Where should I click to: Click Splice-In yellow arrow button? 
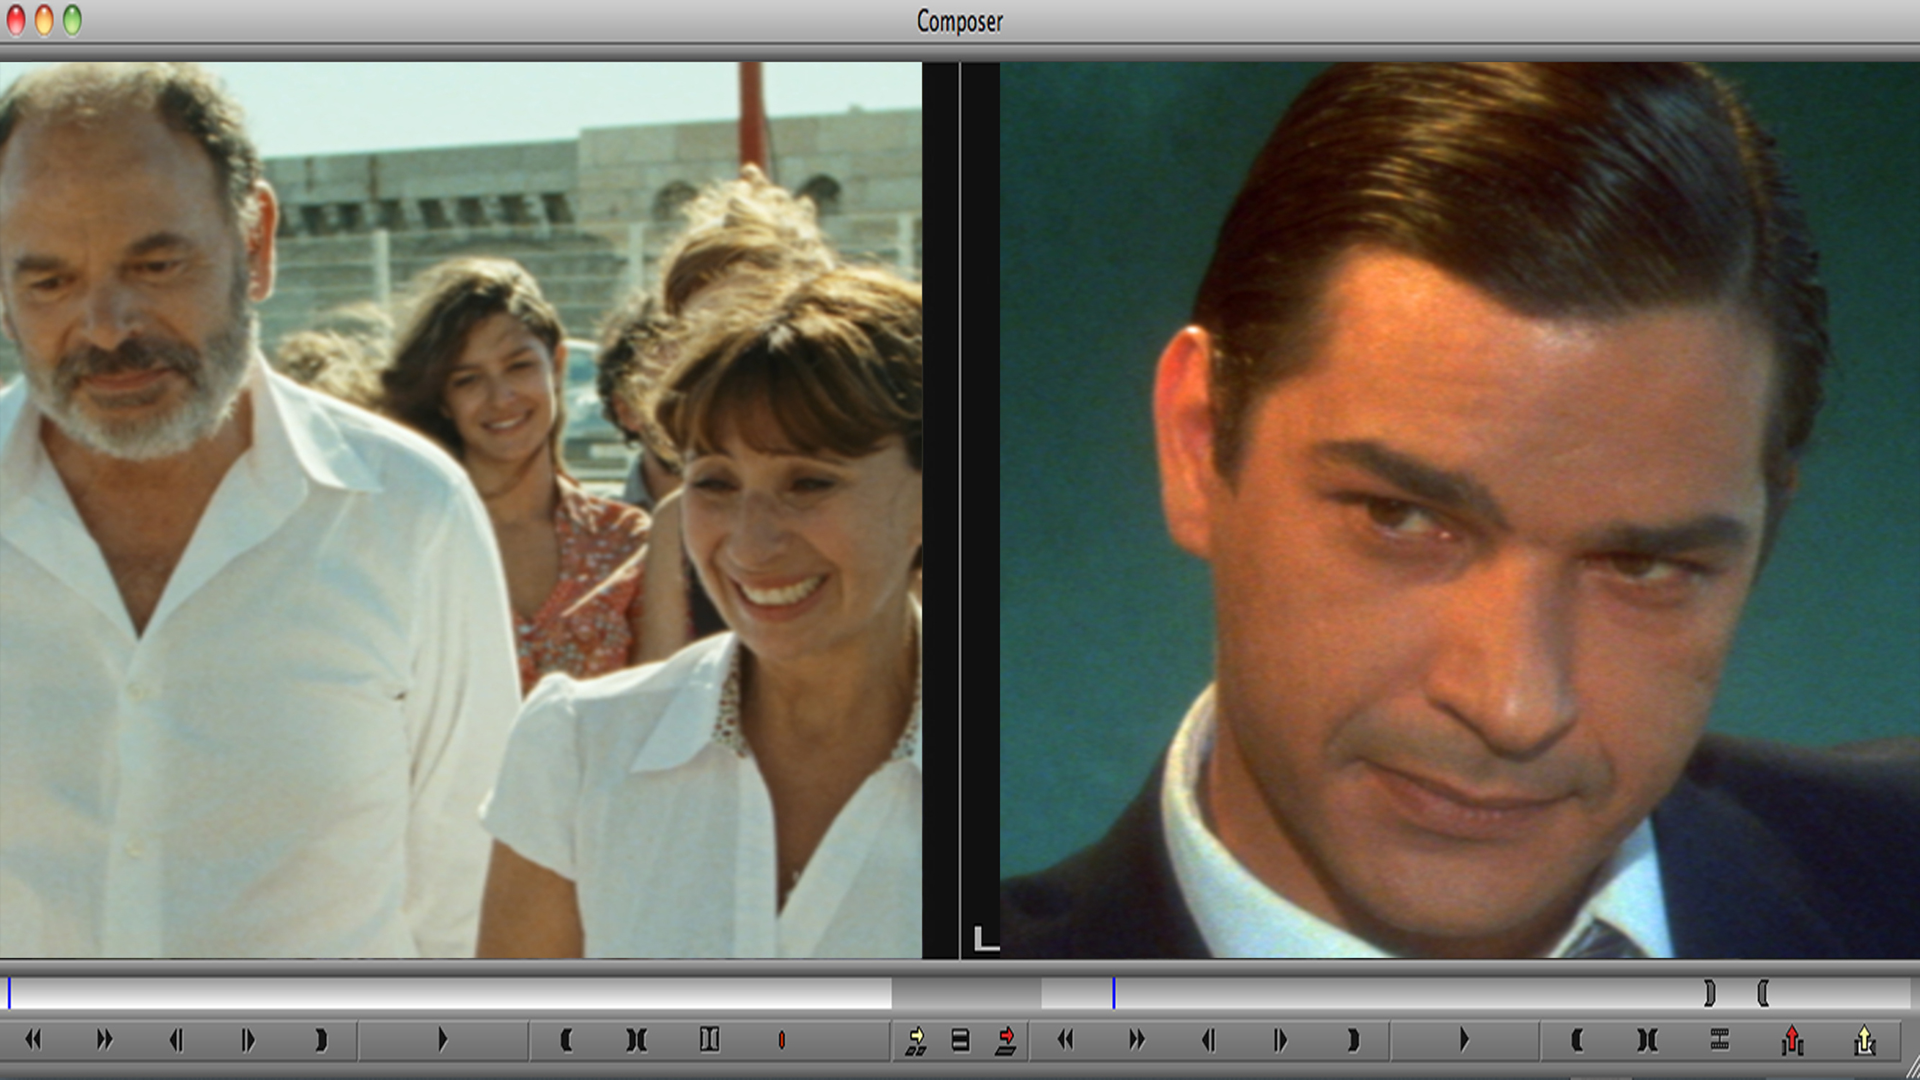pos(916,1040)
